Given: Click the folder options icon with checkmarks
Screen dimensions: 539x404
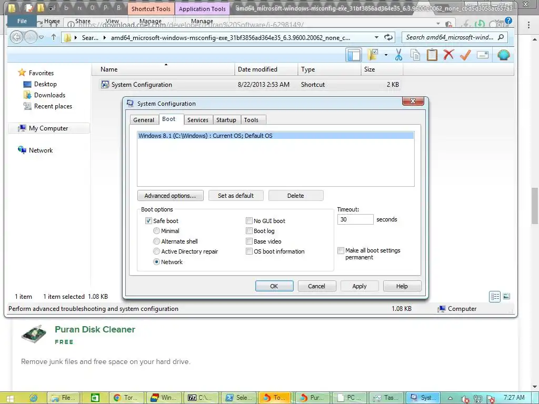Looking at the screenshot, I should 373,55.
